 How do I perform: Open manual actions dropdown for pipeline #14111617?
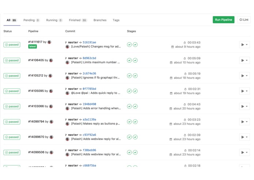(244, 45)
